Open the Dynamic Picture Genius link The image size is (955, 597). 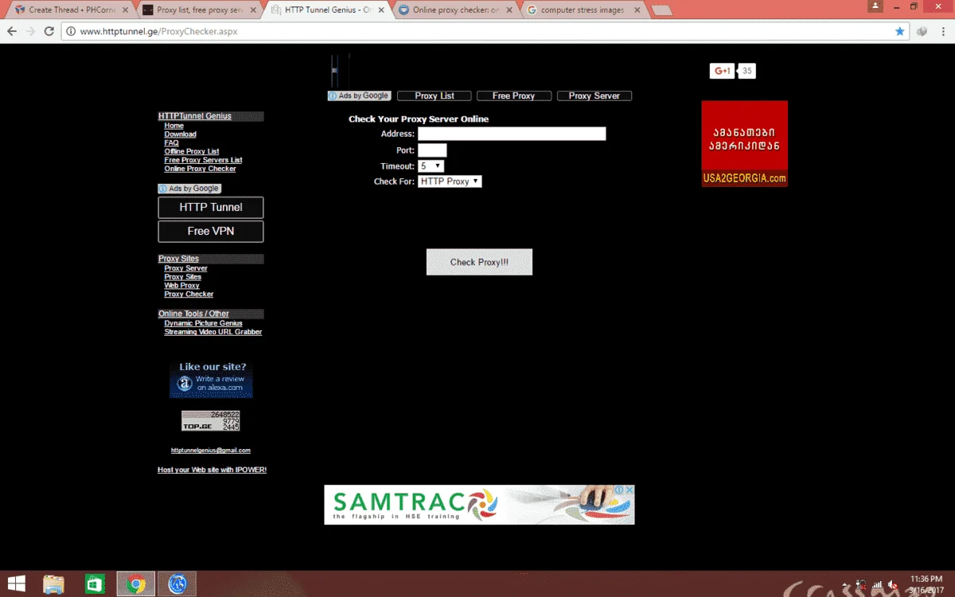[x=203, y=323]
